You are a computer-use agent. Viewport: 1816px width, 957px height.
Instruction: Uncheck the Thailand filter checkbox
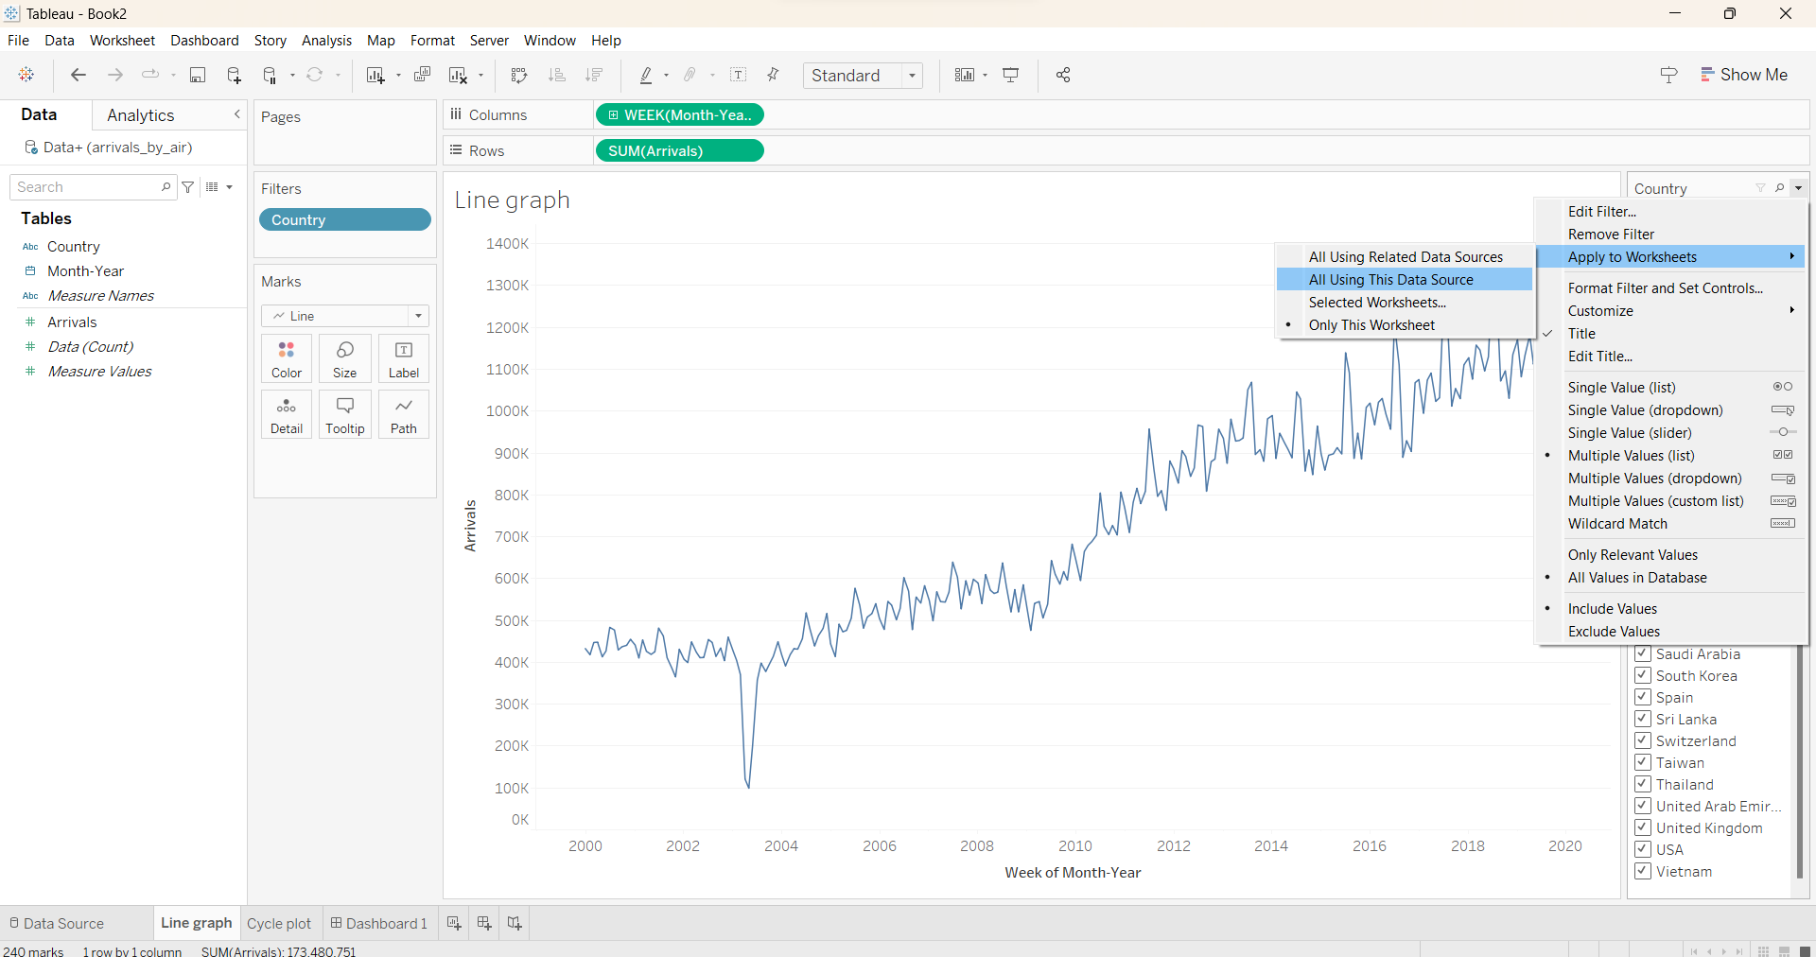pyautogui.click(x=1643, y=784)
